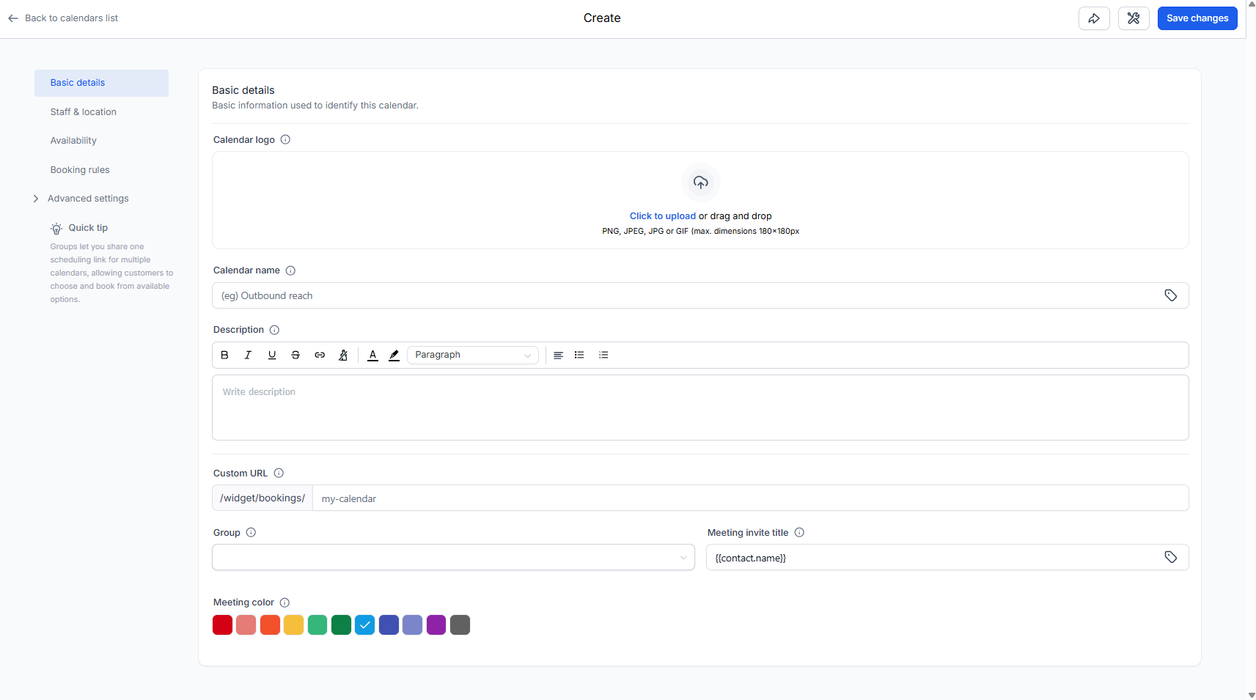Open tag picker in Calendar name field
Image resolution: width=1256 pixels, height=700 pixels.
1171,295
